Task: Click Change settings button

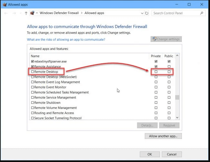Action: point(166,39)
